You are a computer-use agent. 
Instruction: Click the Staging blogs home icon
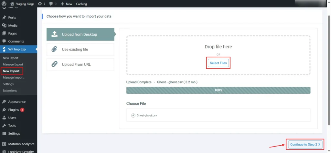click(x=12, y=4)
